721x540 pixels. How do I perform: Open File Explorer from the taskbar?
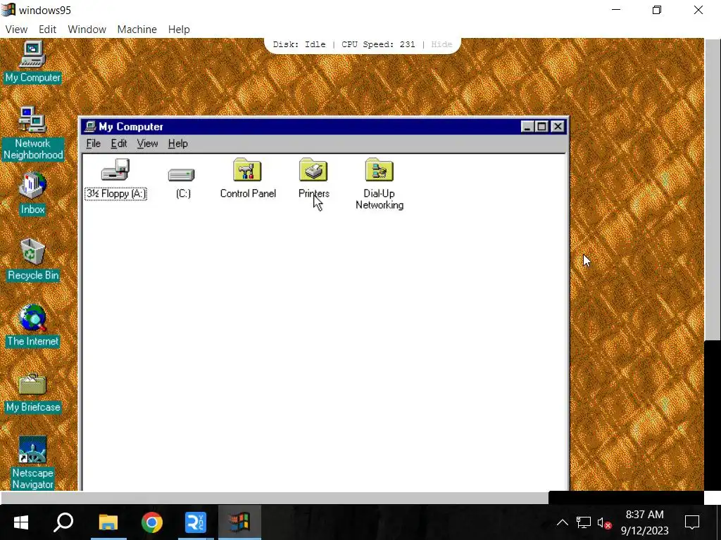[x=108, y=522]
